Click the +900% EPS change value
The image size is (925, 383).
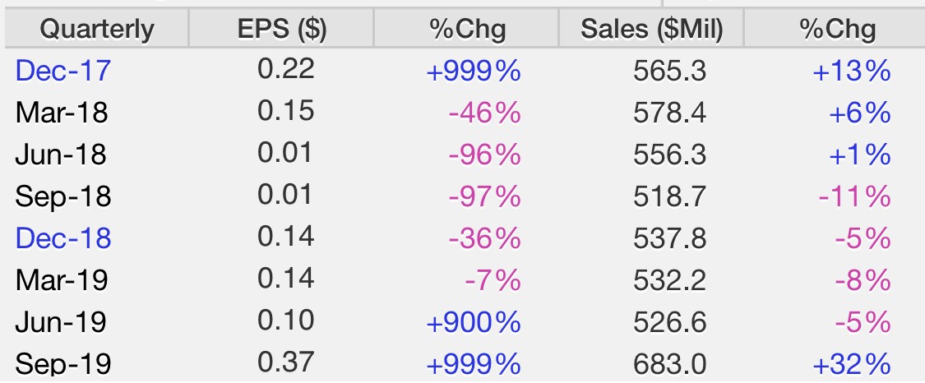tap(473, 322)
